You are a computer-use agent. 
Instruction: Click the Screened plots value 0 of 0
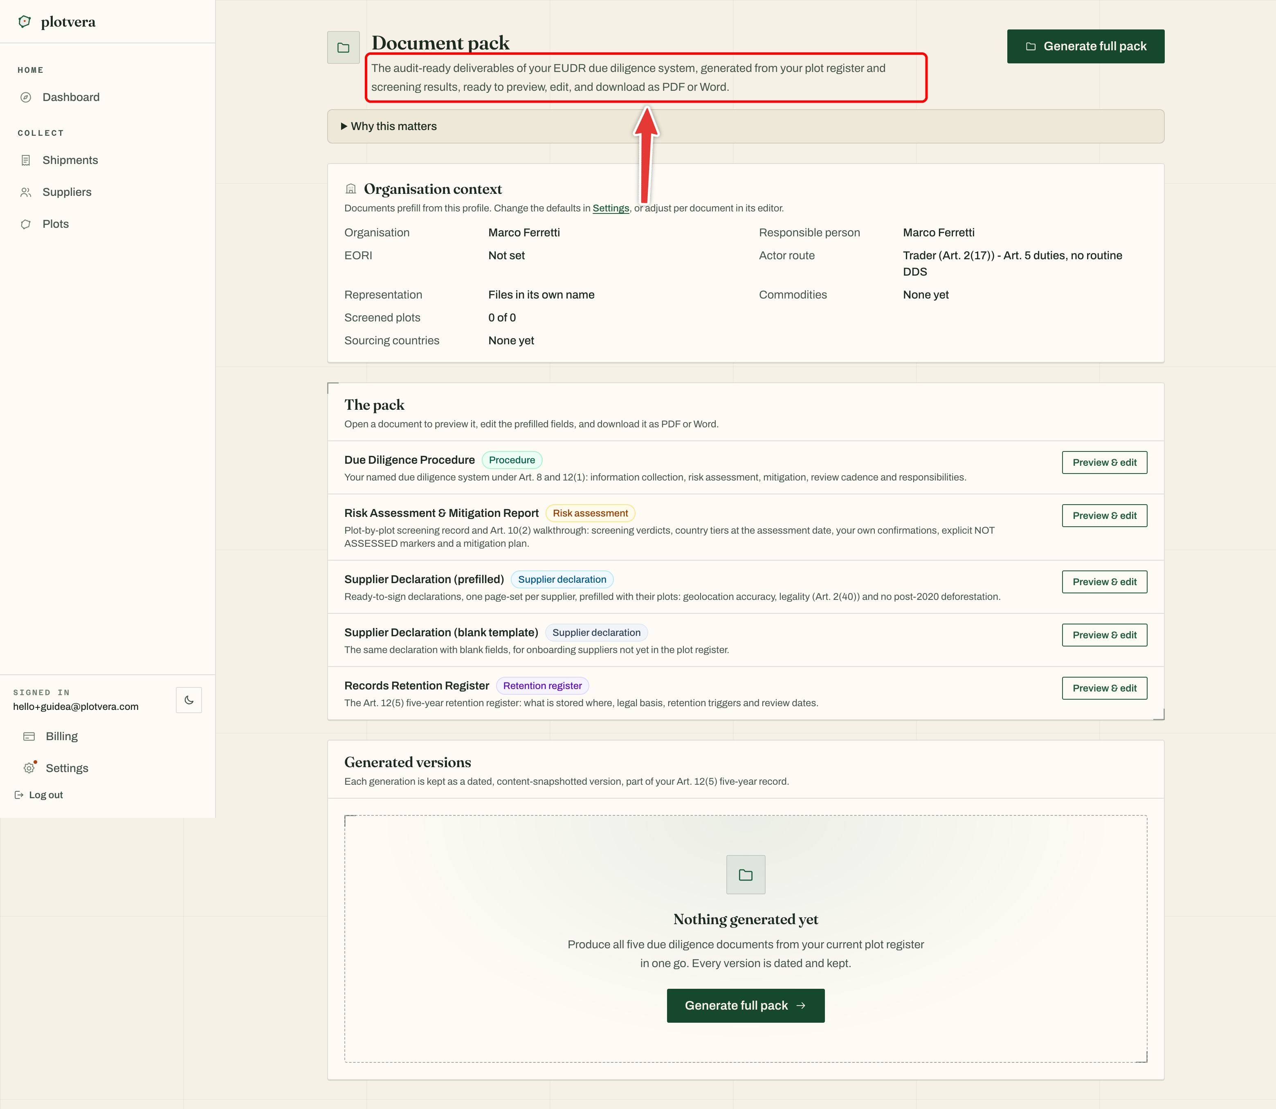(502, 317)
